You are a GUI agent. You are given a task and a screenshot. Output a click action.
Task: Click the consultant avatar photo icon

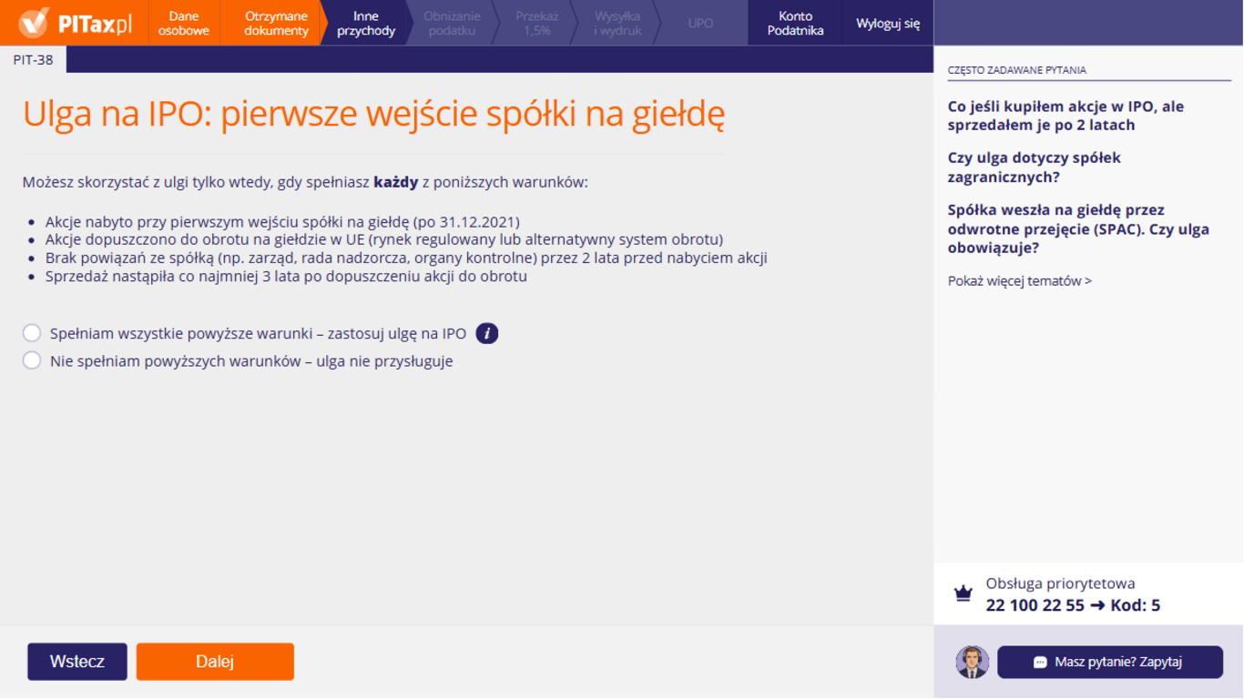pyautogui.click(x=971, y=663)
